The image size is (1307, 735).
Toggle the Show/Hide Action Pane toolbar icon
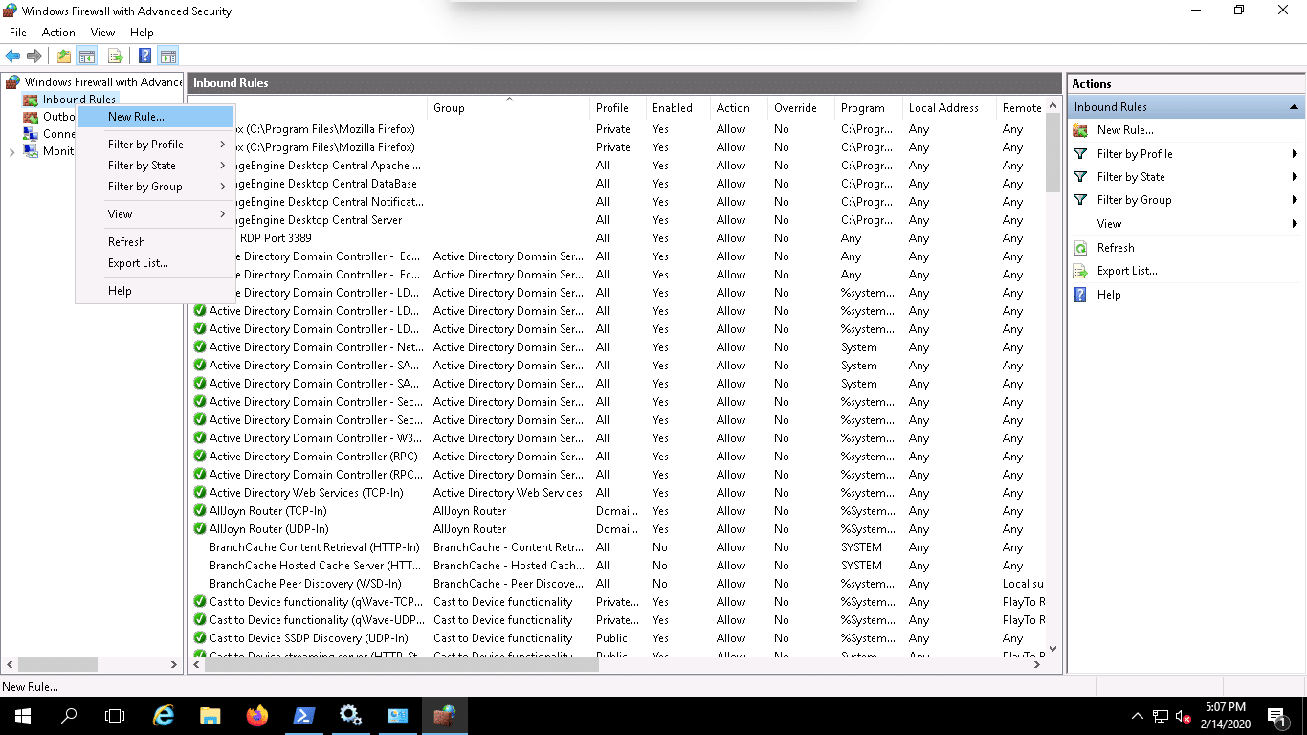[168, 56]
